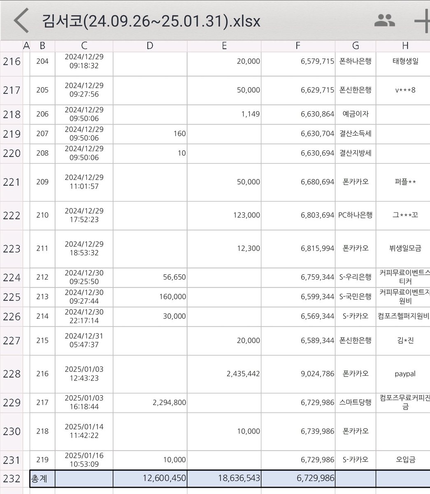The width and height of the screenshot is (430, 494).
Task: Select row header 227
Action: point(12,340)
